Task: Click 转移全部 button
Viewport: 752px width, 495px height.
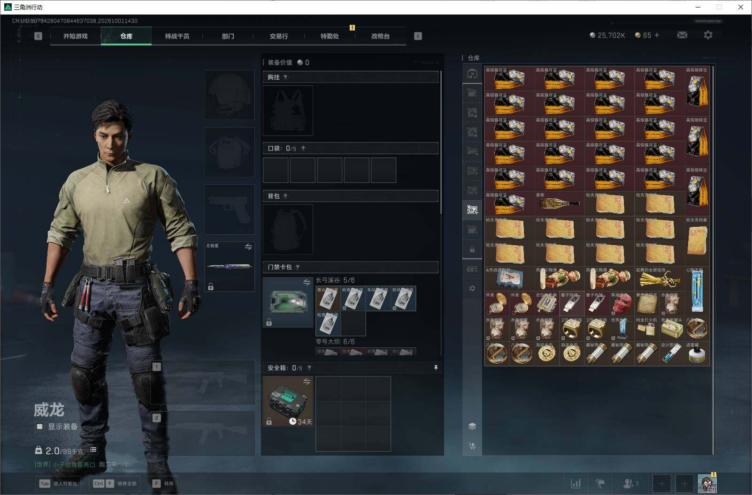Action: click(x=115, y=483)
